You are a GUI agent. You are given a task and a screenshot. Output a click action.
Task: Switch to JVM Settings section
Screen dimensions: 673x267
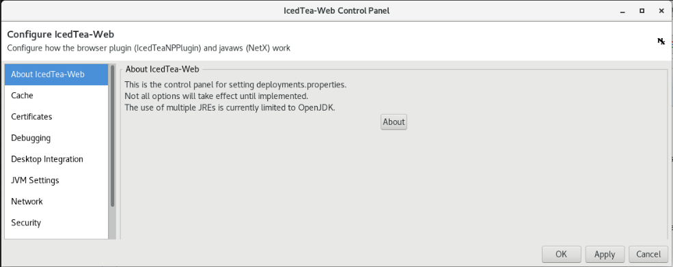(x=56, y=180)
